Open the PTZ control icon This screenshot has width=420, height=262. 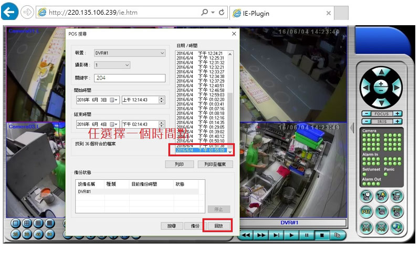[366, 212]
